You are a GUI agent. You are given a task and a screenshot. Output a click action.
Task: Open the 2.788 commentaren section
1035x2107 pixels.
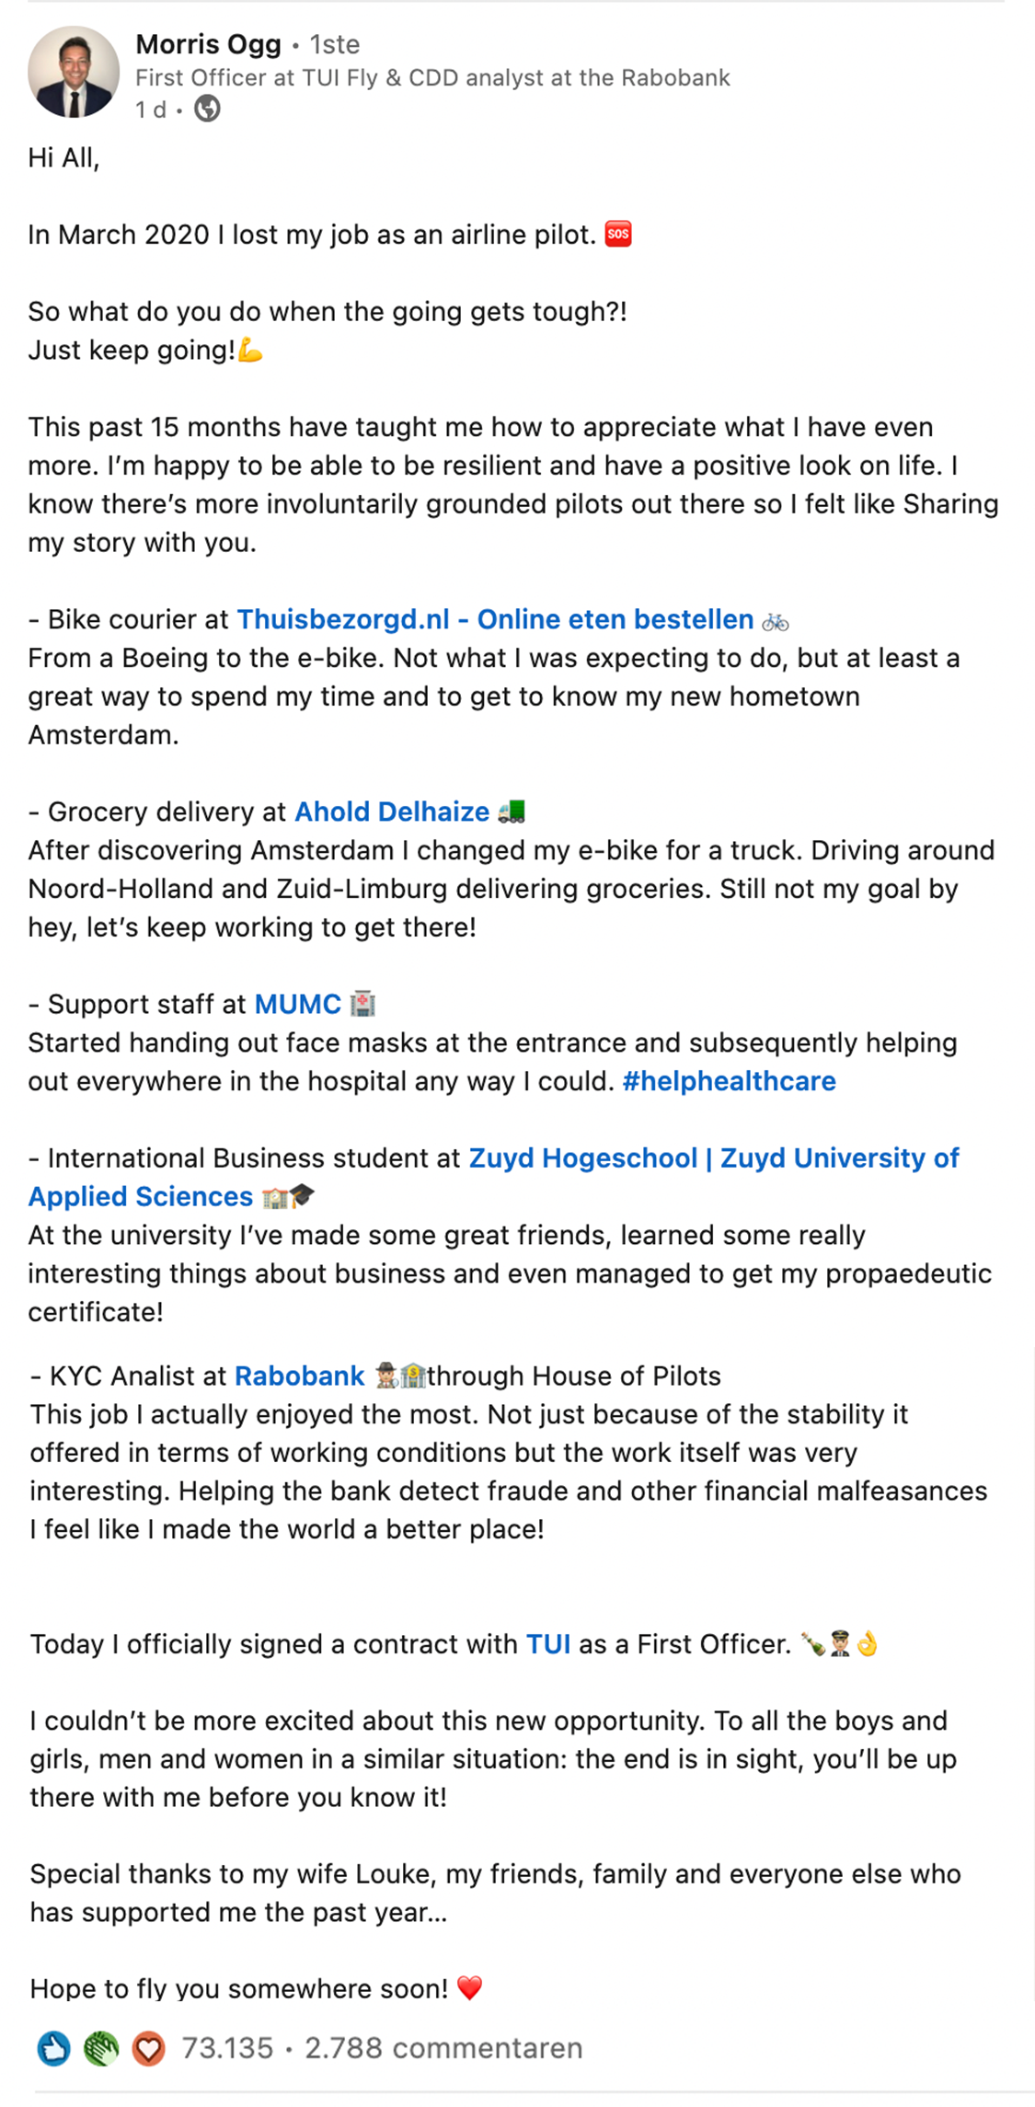(443, 2049)
